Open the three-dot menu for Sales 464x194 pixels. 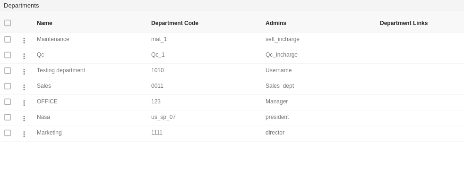tap(24, 87)
